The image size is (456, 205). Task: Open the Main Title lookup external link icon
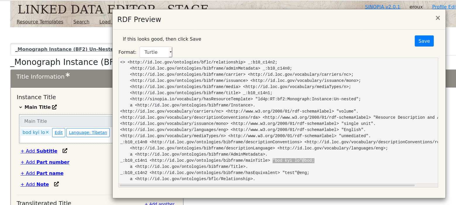pyautogui.click(x=54, y=107)
